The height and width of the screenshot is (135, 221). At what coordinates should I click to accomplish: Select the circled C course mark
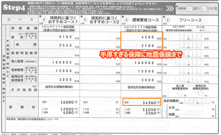[x=85, y=20]
